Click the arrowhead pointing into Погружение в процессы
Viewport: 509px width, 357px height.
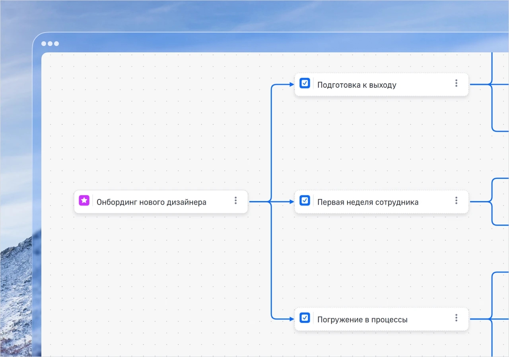click(x=291, y=319)
